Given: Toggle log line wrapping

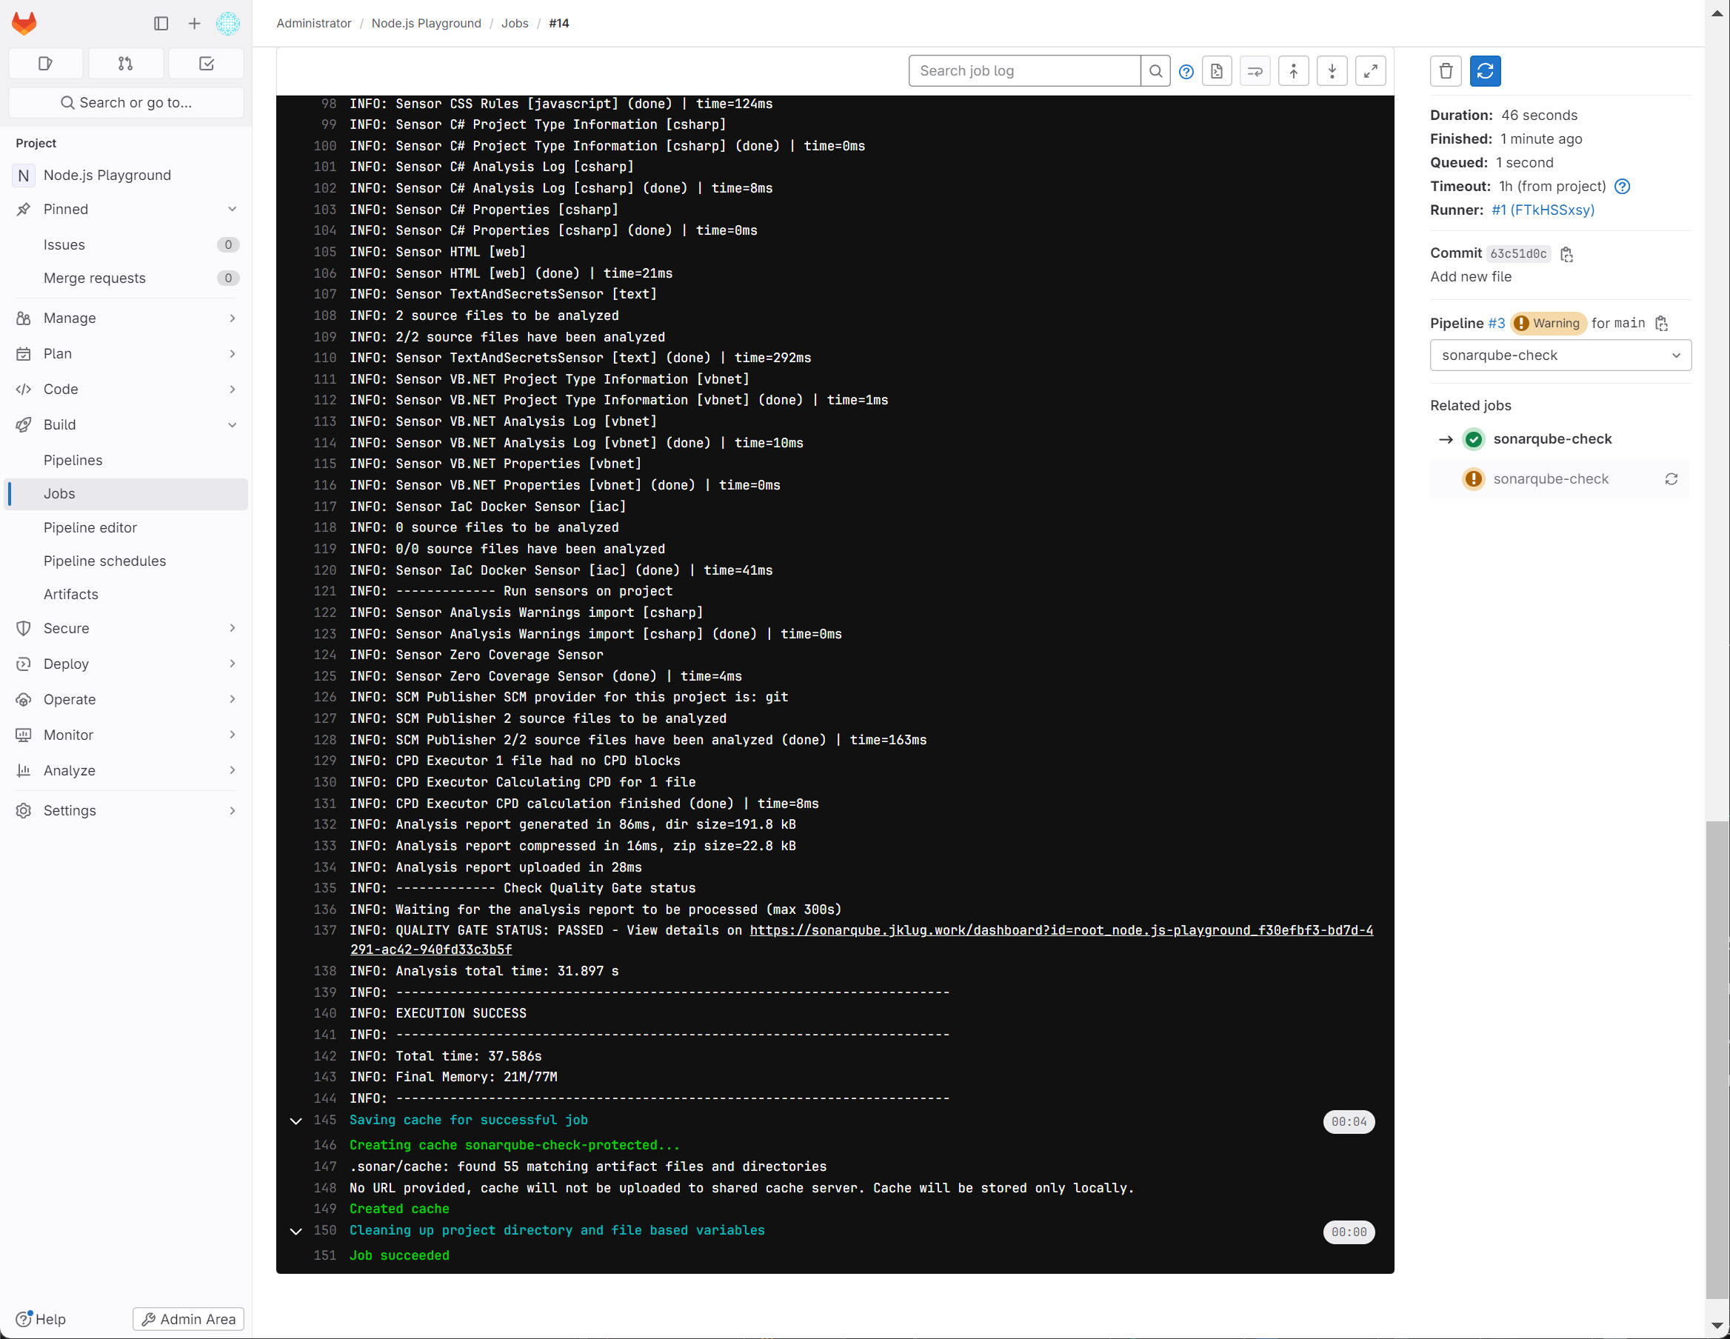Looking at the screenshot, I should click(x=1255, y=71).
